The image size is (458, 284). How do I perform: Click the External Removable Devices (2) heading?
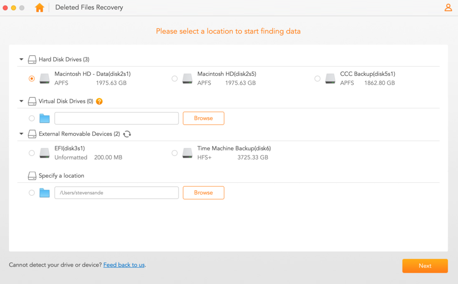79,134
